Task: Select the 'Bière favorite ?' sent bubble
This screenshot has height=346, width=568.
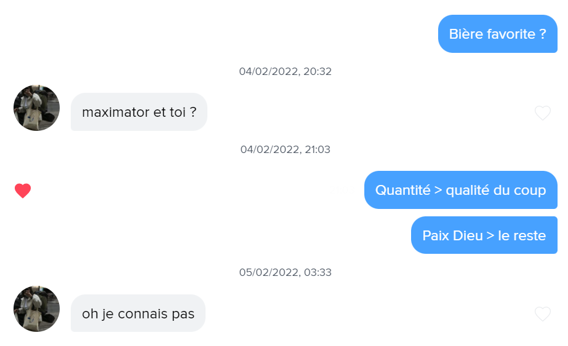Action: tap(498, 34)
